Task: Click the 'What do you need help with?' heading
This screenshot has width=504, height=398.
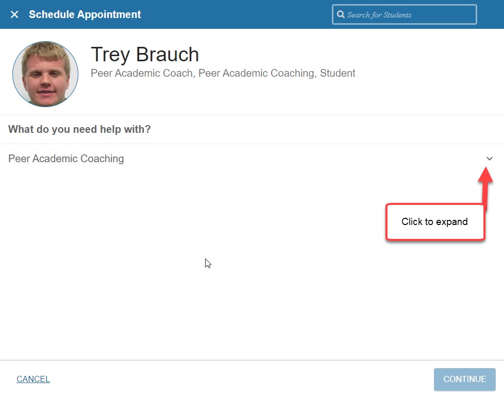Action: (79, 129)
